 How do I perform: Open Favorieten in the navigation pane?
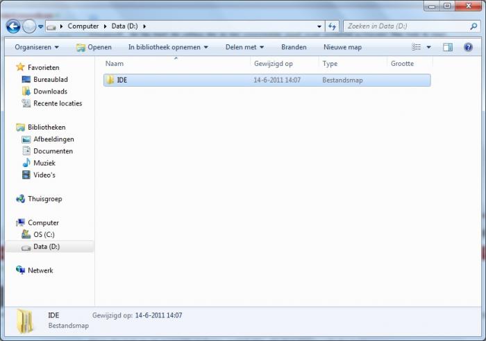click(x=43, y=67)
